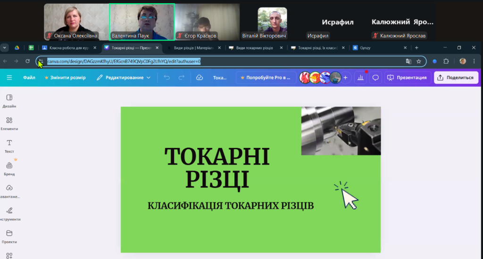The width and height of the screenshot is (483, 259).
Task: Click the redo arrow in Canva toolbar
Action: [x=182, y=78]
